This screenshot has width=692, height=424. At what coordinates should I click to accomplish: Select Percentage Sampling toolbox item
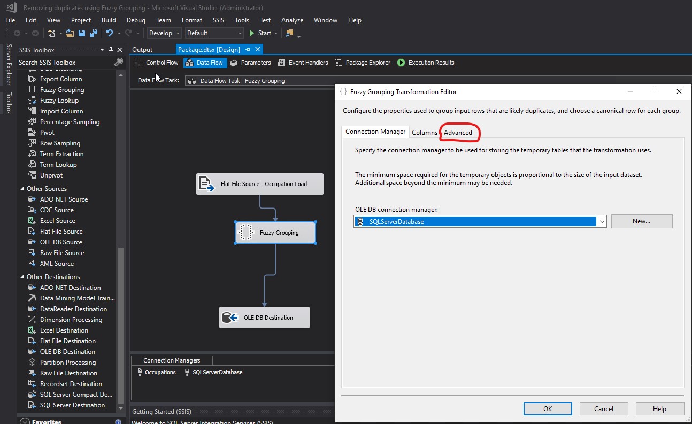pos(70,122)
